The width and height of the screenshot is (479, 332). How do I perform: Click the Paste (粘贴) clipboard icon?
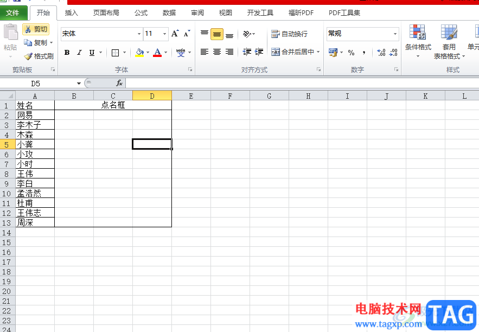10,32
